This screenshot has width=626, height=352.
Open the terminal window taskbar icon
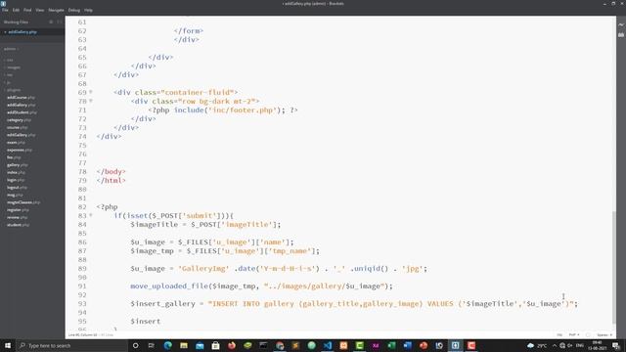coord(263,345)
